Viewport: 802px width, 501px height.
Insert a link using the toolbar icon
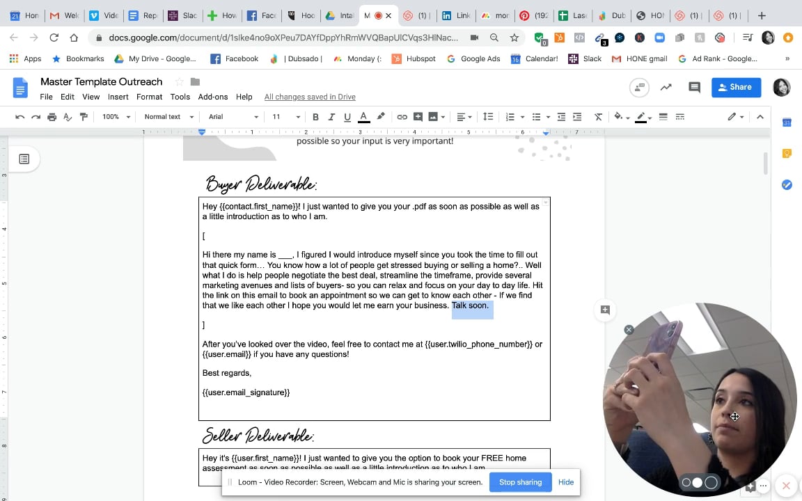pos(402,117)
